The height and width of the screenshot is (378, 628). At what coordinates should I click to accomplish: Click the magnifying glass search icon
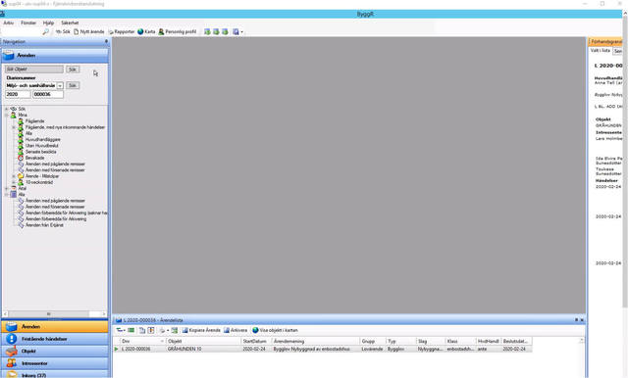point(46,31)
